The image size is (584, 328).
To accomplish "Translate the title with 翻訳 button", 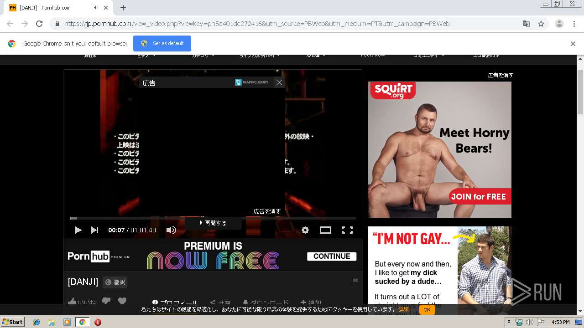I will click(115, 282).
